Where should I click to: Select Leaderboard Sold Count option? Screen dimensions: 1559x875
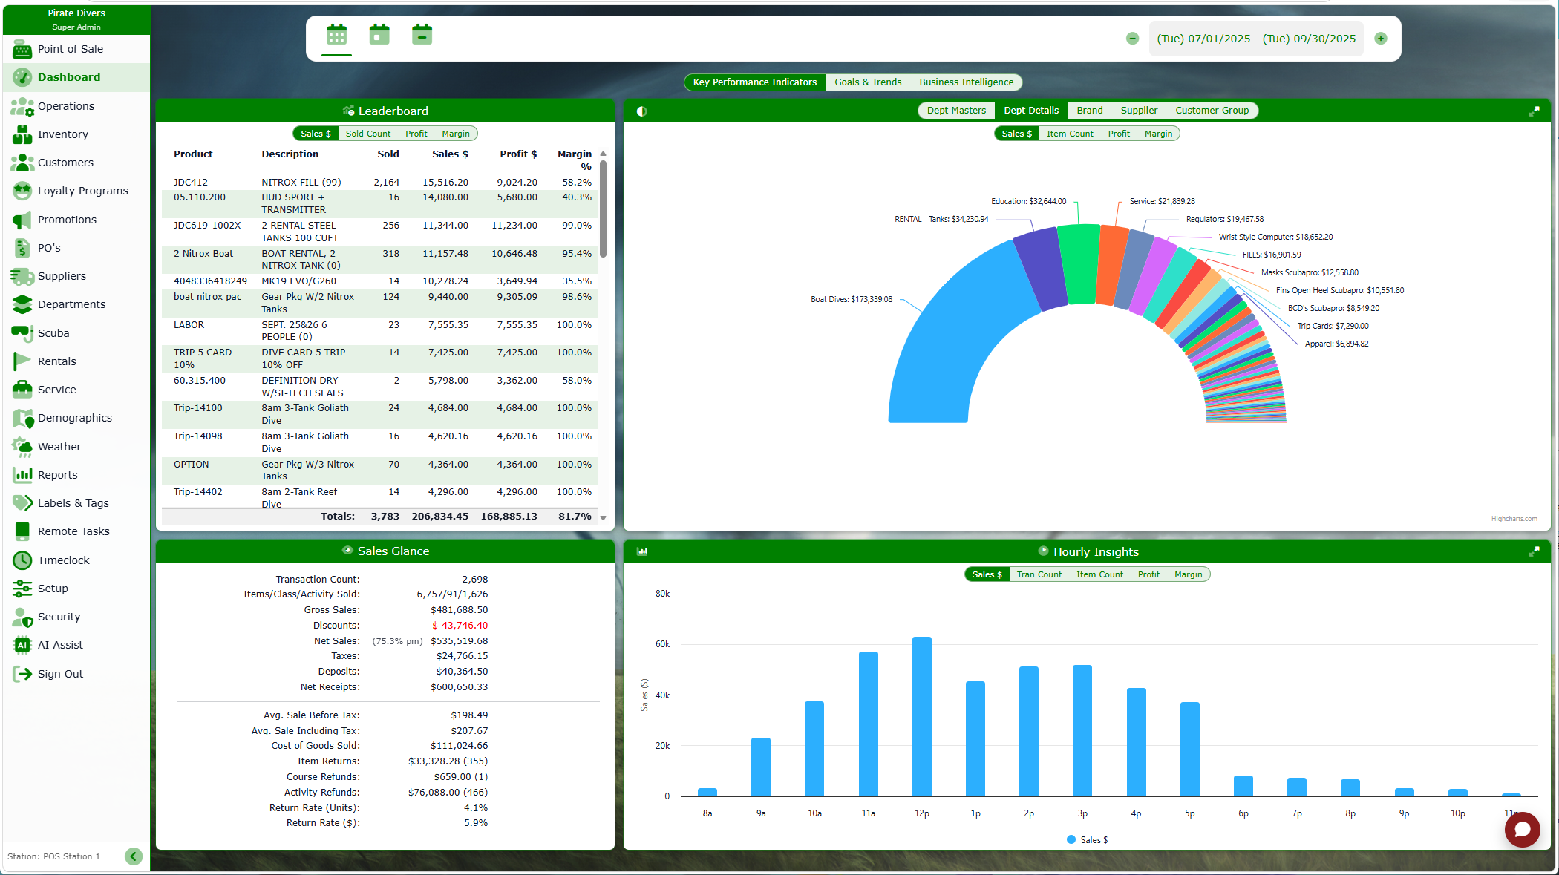click(368, 134)
